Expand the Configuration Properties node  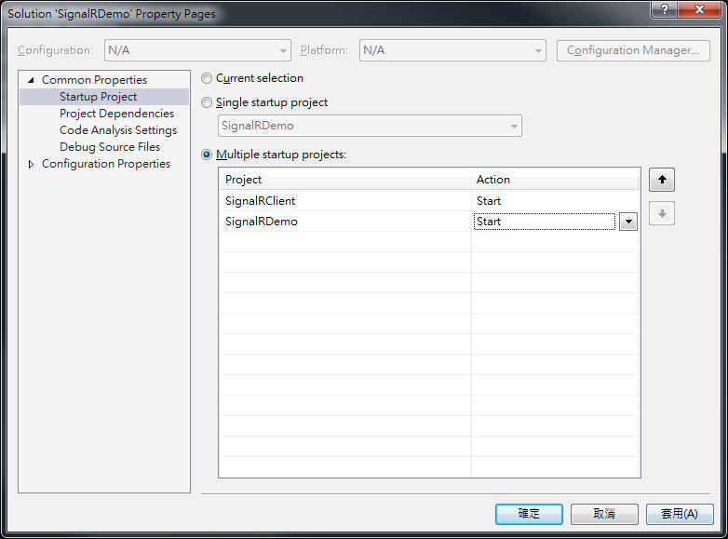(x=31, y=164)
